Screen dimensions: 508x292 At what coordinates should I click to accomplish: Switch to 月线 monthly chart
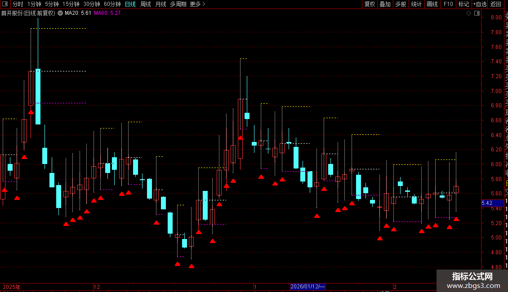pyautogui.click(x=160, y=4)
